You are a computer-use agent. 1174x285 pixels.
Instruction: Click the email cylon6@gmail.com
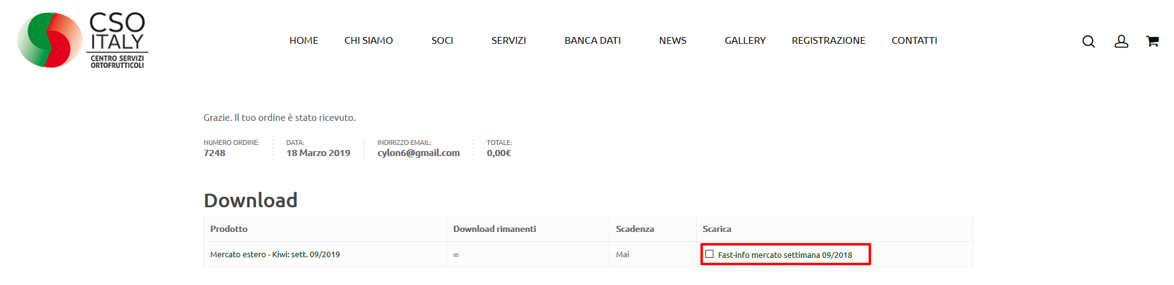click(x=419, y=153)
